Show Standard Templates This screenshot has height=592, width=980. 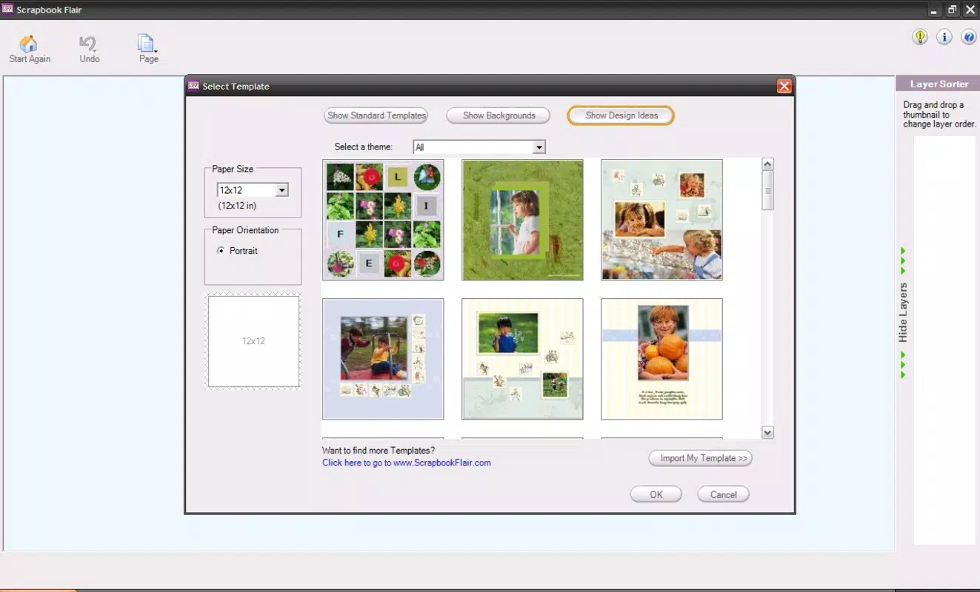376,115
